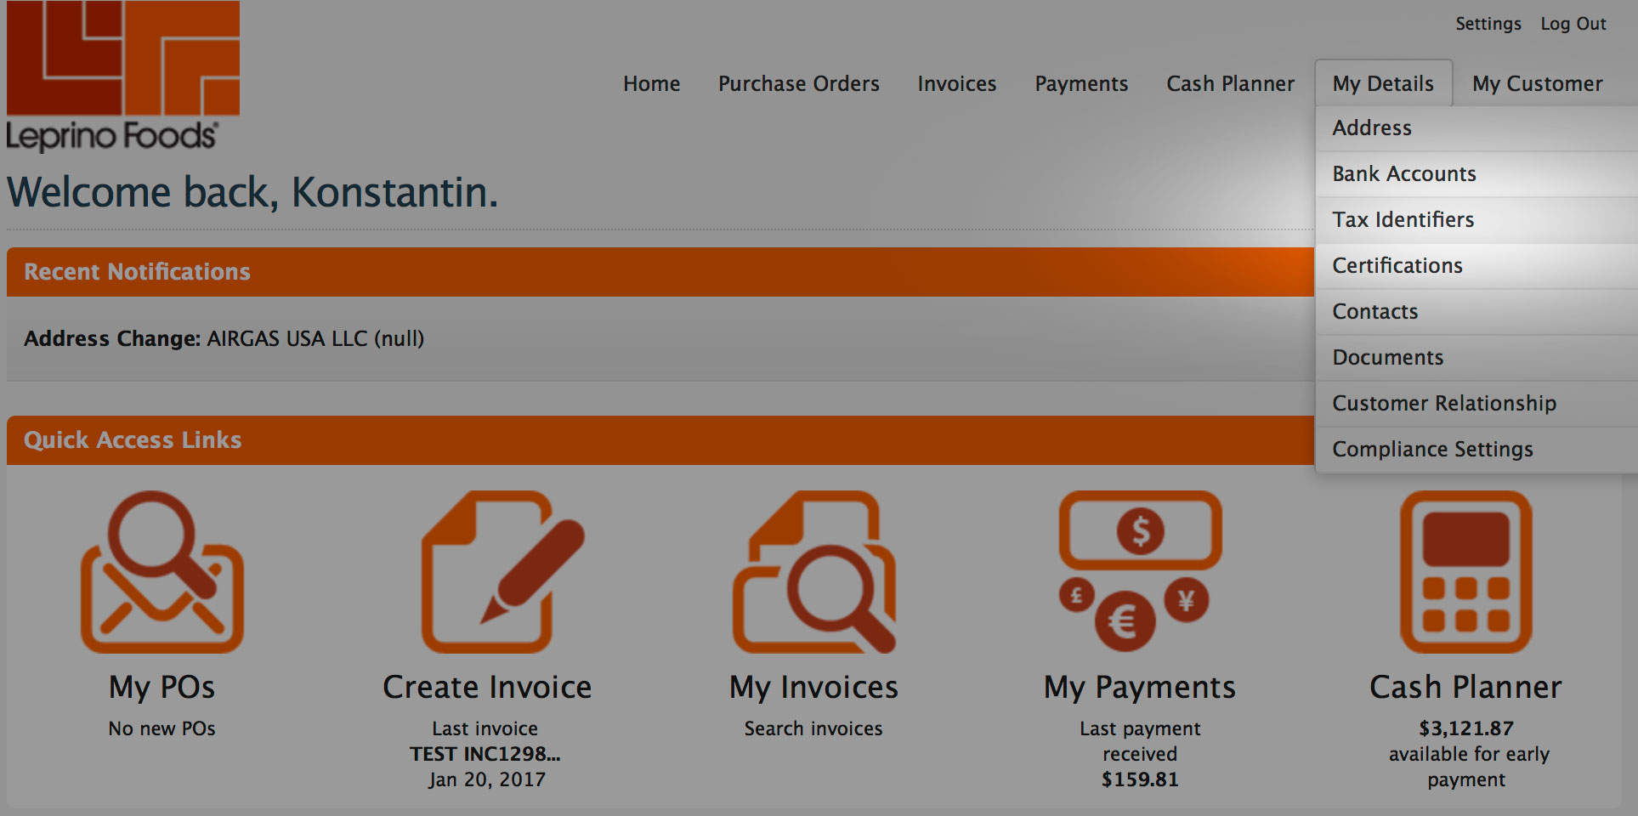Screen dimensions: 1638x816
Task: Click the 'TEST INC1298...' invoice text
Action: (x=485, y=754)
